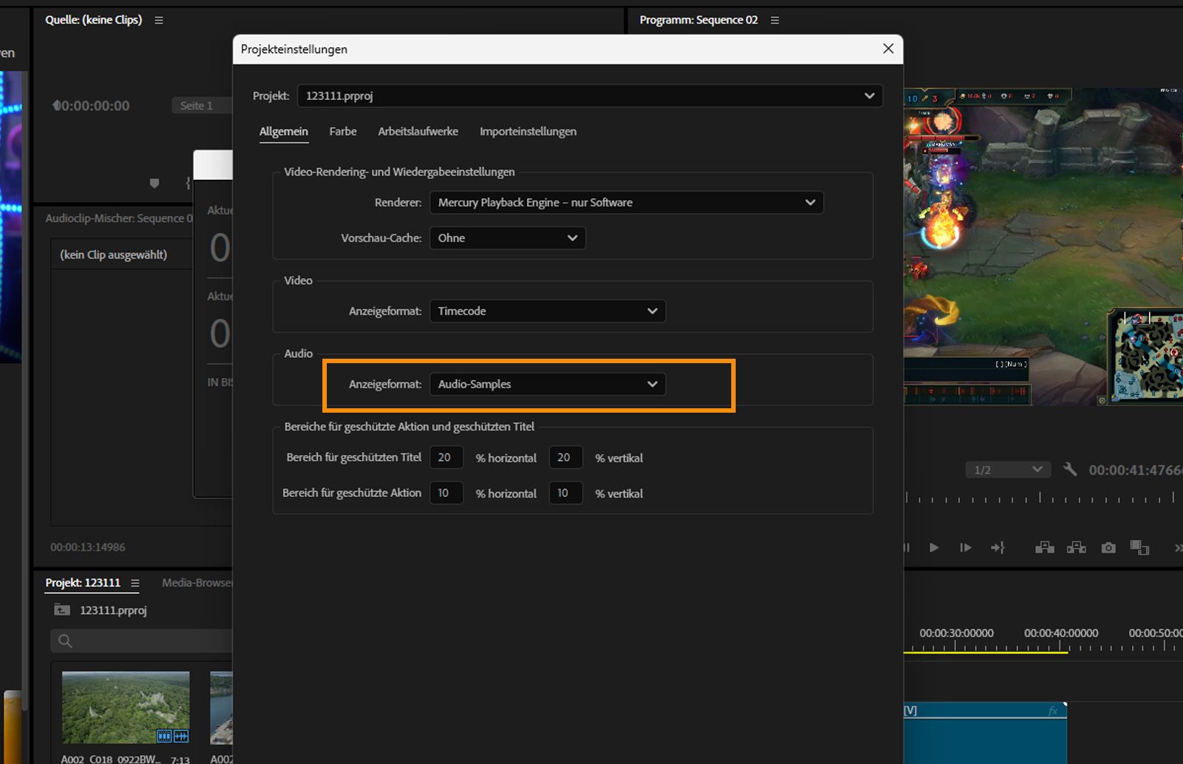This screenshot has height=764, width=1183.
Task: Open the Seite 1 dropdown in source monitor
Action: click(201, 106)
